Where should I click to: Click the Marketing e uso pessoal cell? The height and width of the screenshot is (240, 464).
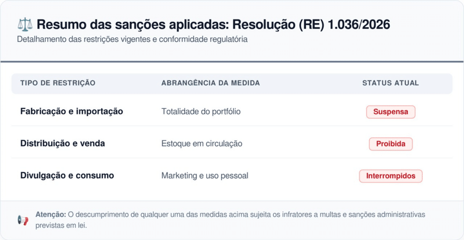pos(204,175)
